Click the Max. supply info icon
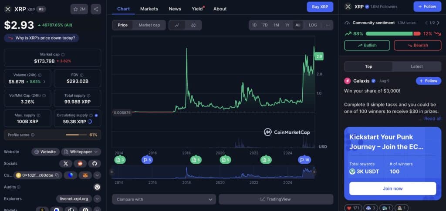This screenshot has width=446, height=211. pyautogui.click(x=39, y=115)
